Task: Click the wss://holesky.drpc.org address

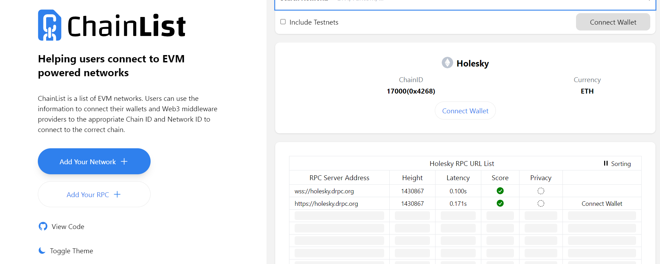Action: point(324,191)
